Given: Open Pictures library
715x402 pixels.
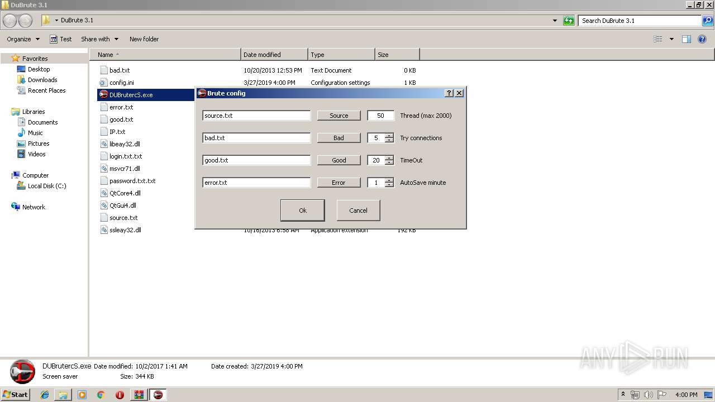Looking at the screenshot, I should pyautogui.click(x=39, y=143).
